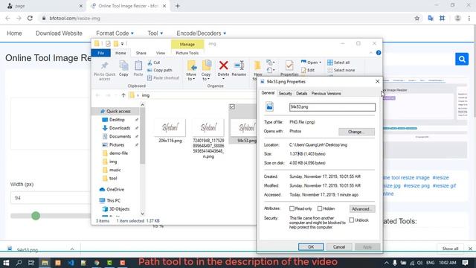This screenshot has width=476, height=268.
Task: Pin folder to Quick access
Action: pyautogui.click(x=104, y=71)
